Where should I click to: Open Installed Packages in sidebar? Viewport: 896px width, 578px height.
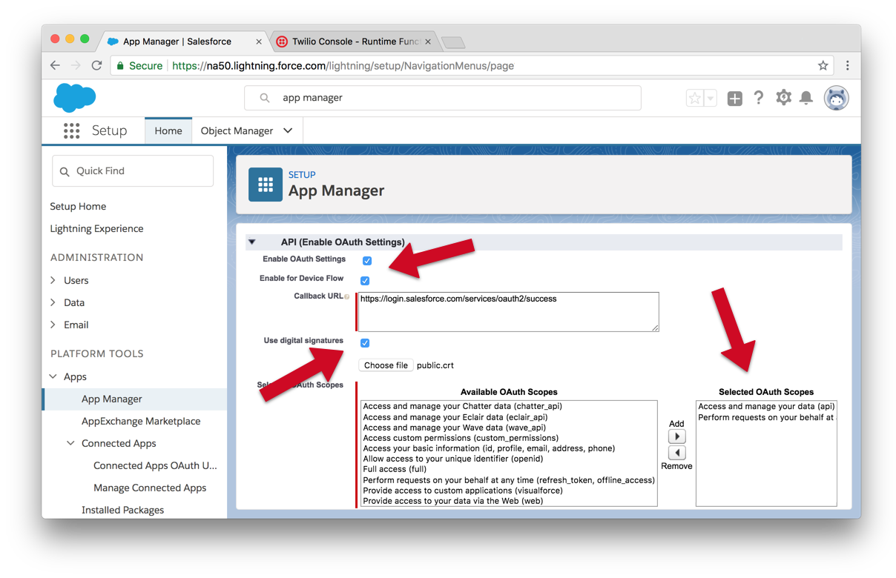[x=122, y=510]
